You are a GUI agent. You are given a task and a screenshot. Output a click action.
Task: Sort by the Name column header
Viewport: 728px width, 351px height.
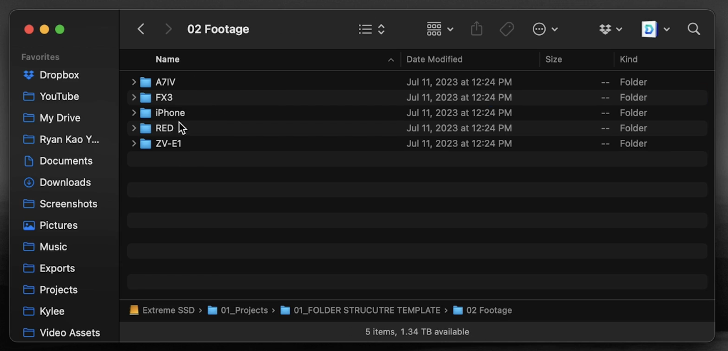point(168,60)
